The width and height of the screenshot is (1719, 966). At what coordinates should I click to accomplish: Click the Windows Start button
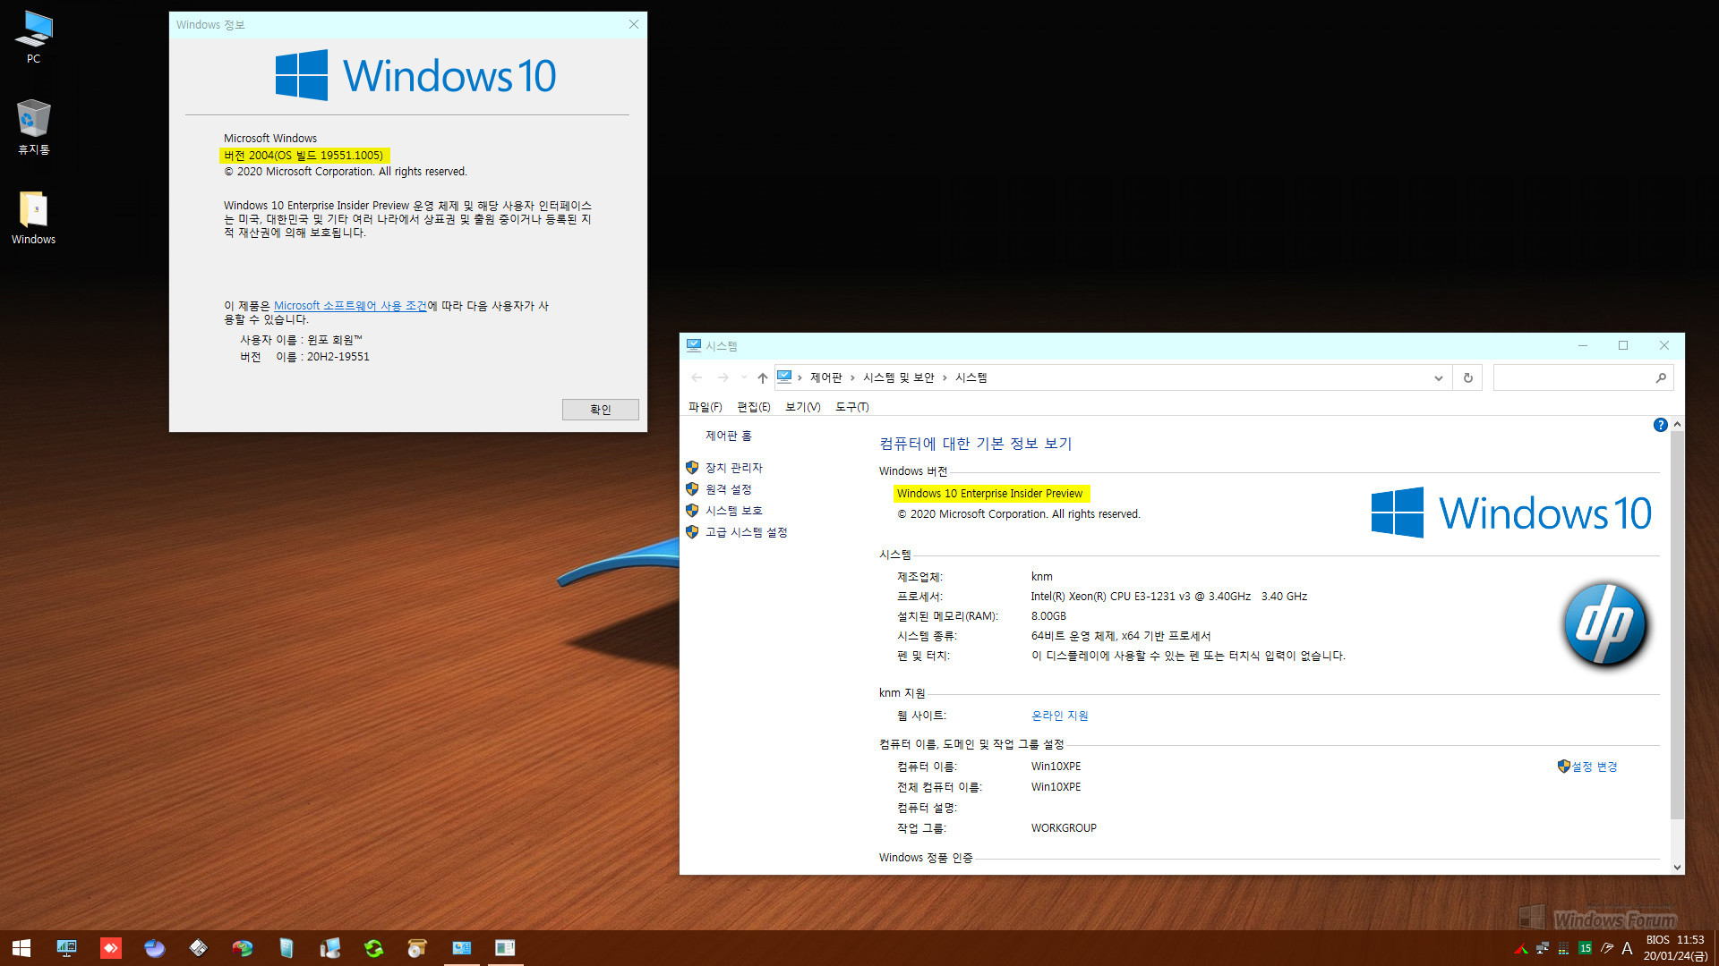point(21,948)
